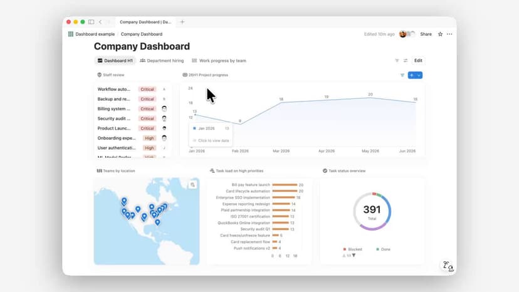
Task: Click the ISO 27001 certification label
Action: [x=250, y=217]
